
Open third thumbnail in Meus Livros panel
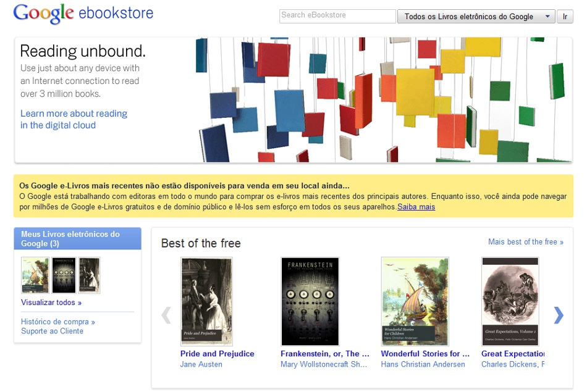point(90,275)
